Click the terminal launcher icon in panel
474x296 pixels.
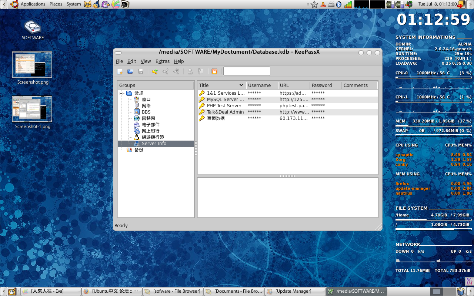[125, 4]
